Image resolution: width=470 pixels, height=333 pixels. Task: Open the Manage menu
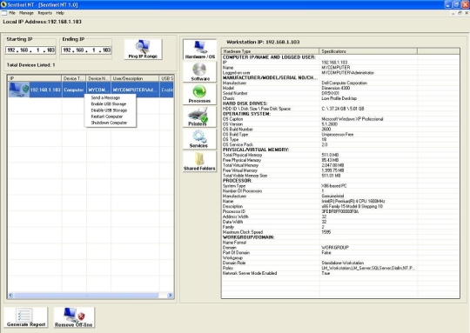tap(26, 13)
